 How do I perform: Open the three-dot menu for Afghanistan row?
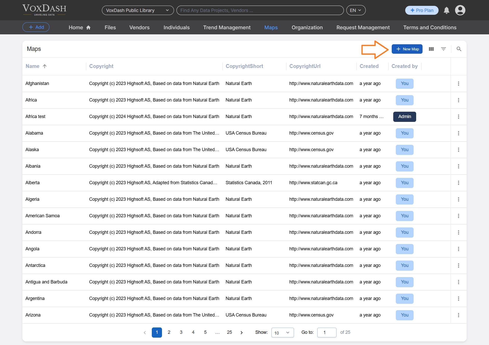coord(458,83)
